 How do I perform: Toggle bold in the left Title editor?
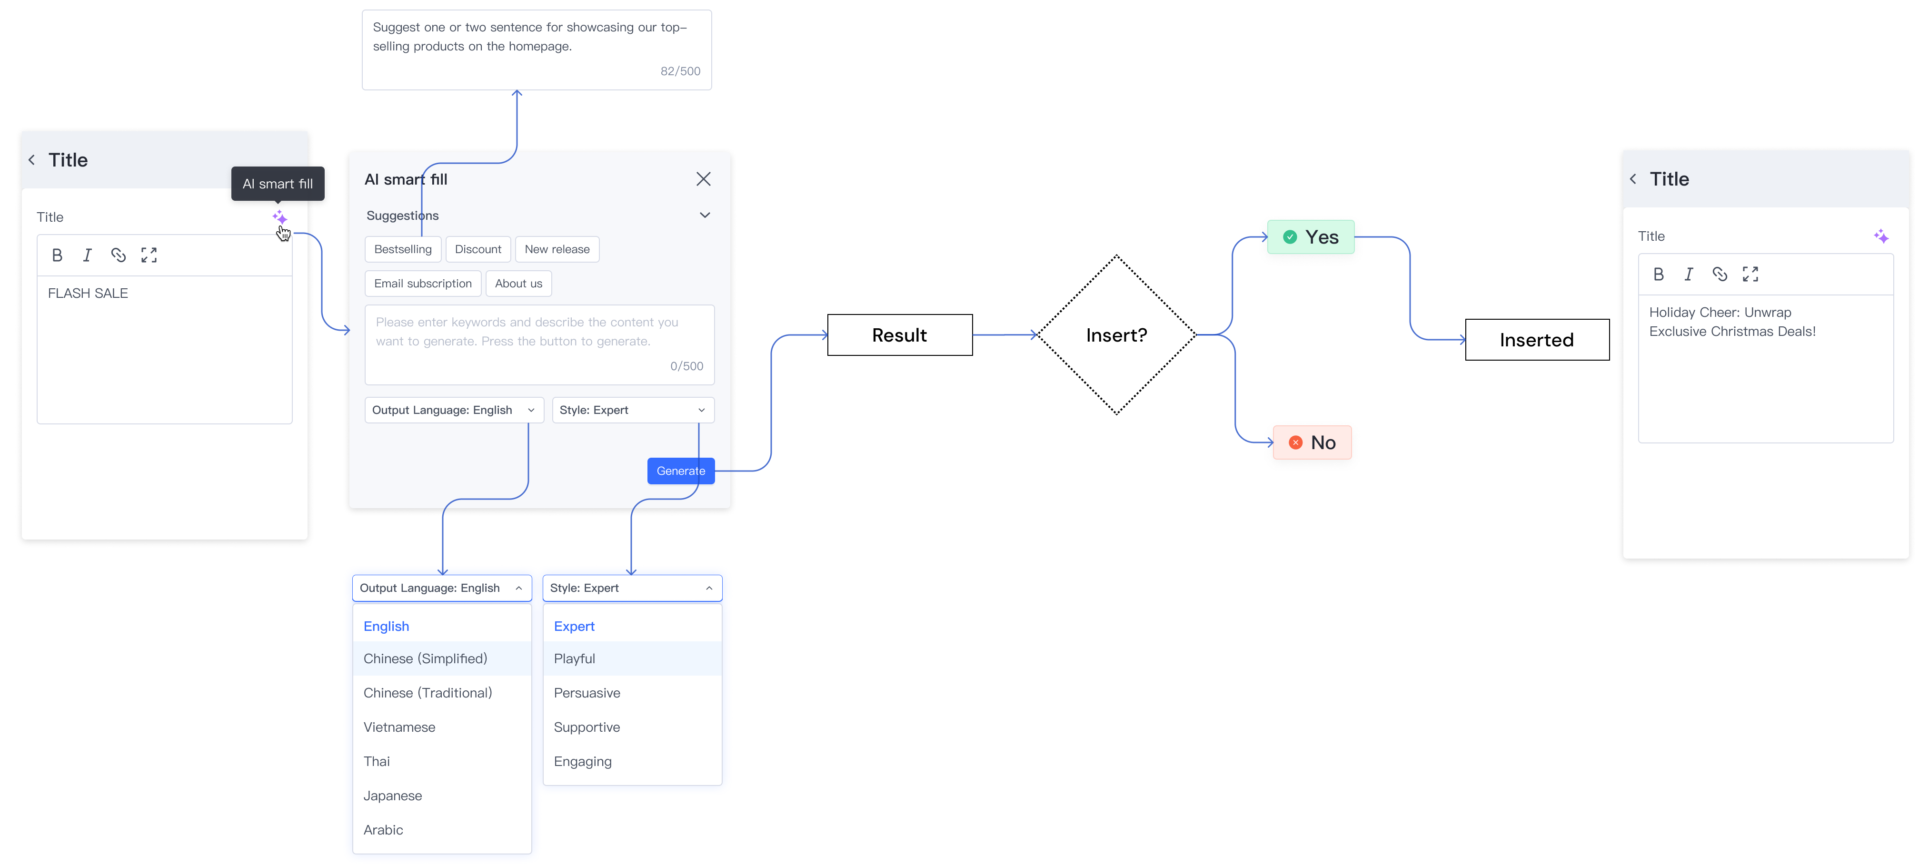57,255
